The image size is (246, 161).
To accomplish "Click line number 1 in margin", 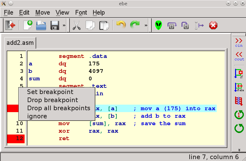I will coord(21,56).
